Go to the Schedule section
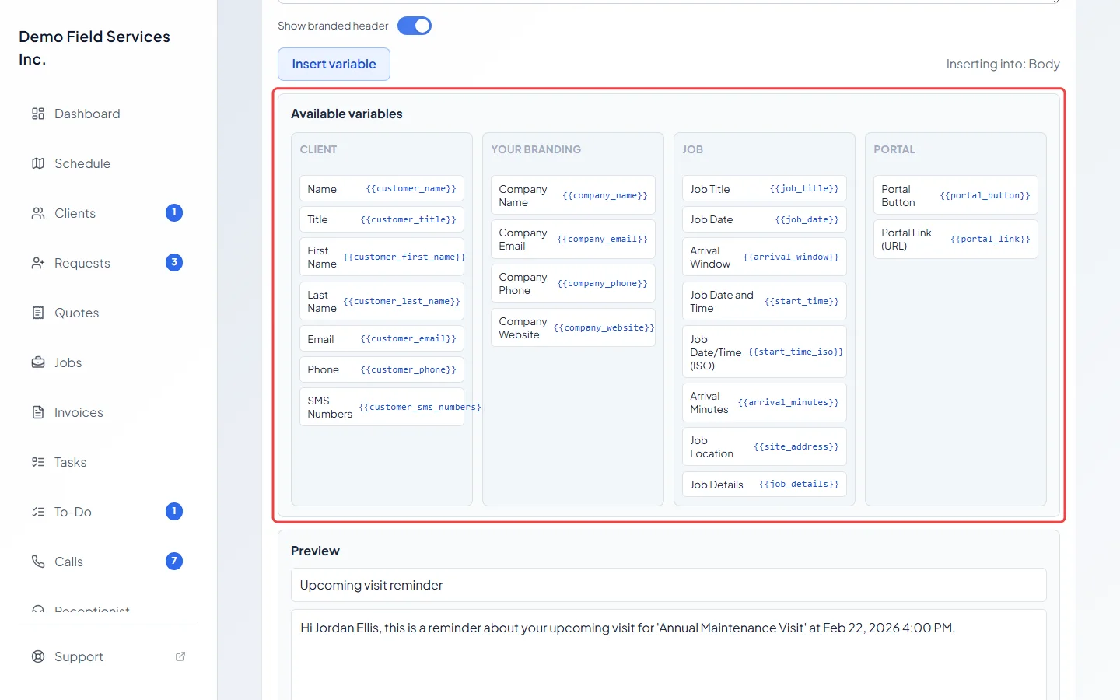 click(109, 163)
